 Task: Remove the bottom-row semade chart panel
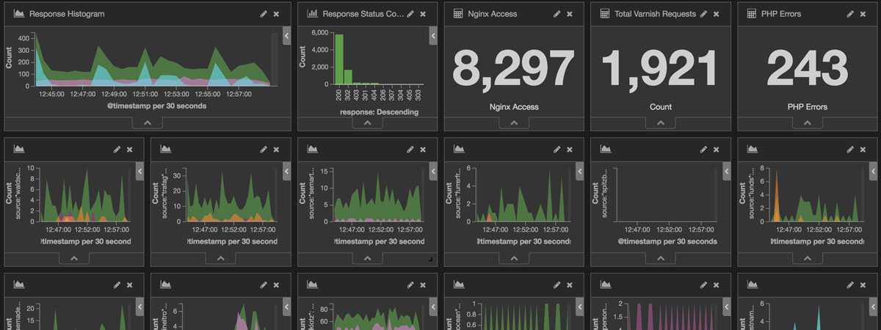pos(129,285)
